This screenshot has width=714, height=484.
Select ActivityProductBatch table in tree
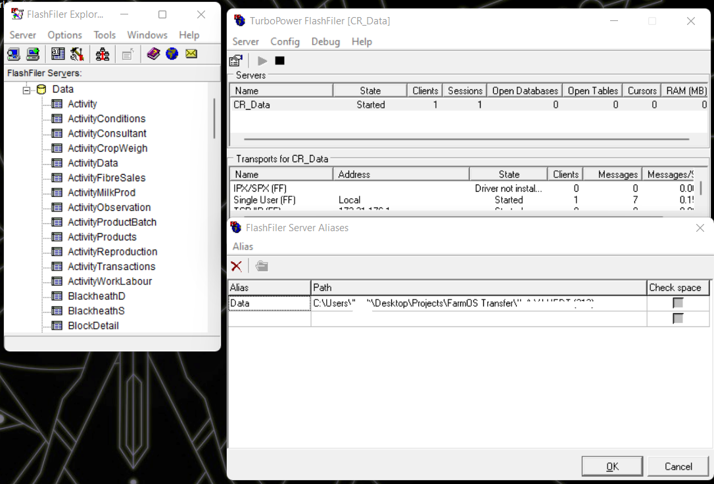112,222
